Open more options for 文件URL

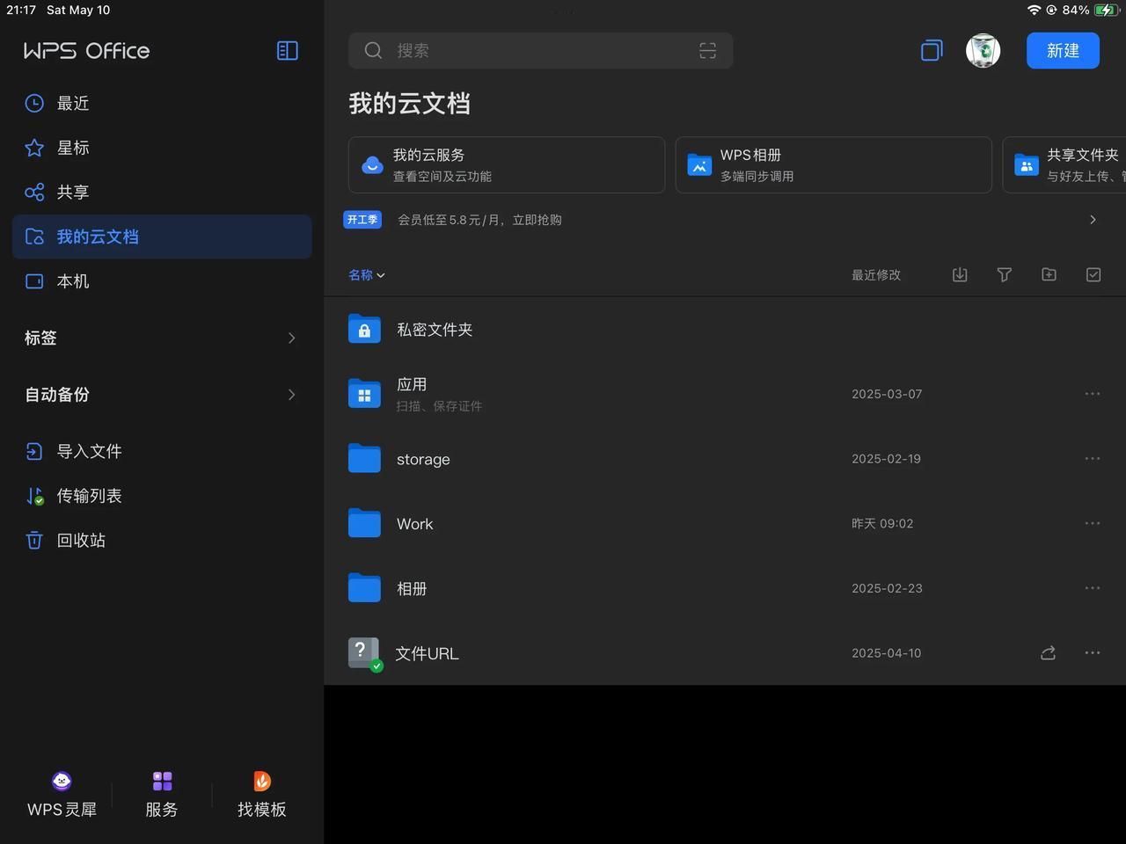(x=1093, y=653)
